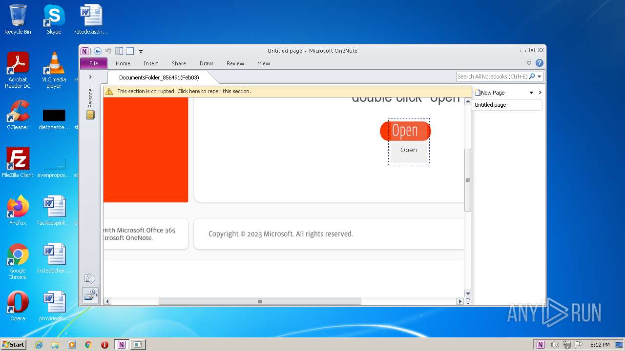The width and height of the screenshot is (625, 351).
Task: Open Firefox desktop shortcut
Action: pos(18,211)
